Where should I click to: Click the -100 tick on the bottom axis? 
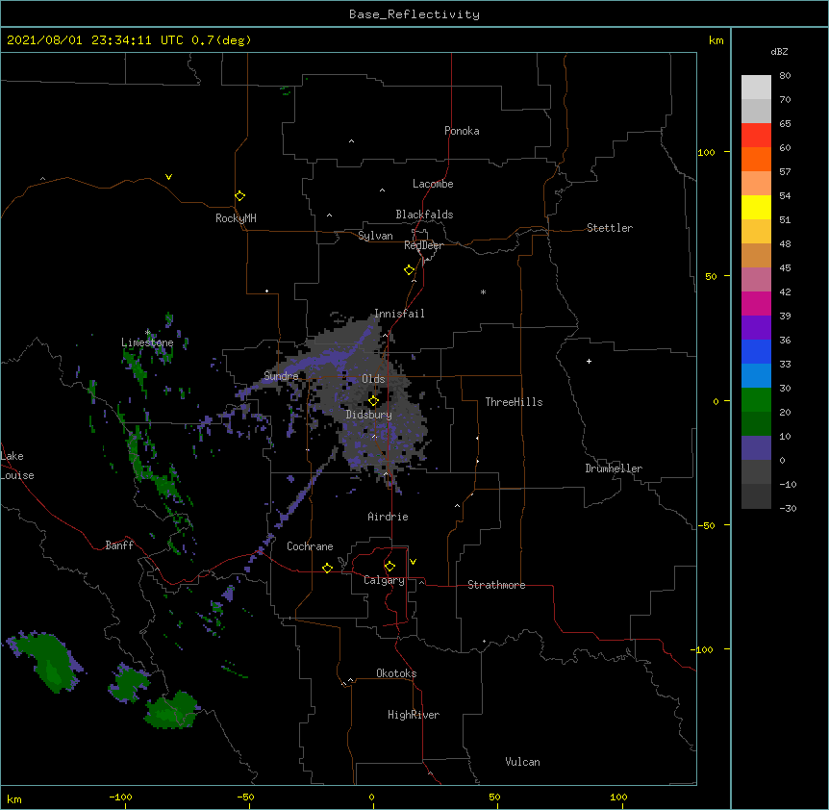click(120, 797)
